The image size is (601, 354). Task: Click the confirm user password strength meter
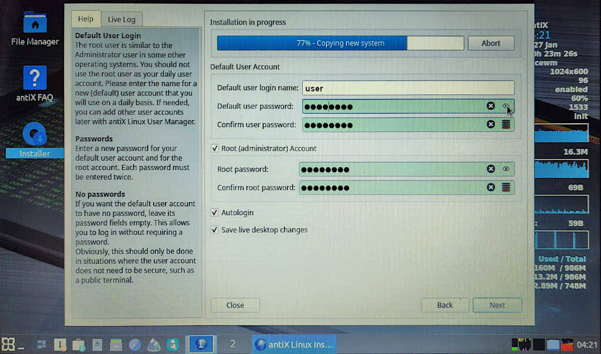pyautogui.click(x=506, y=124)
